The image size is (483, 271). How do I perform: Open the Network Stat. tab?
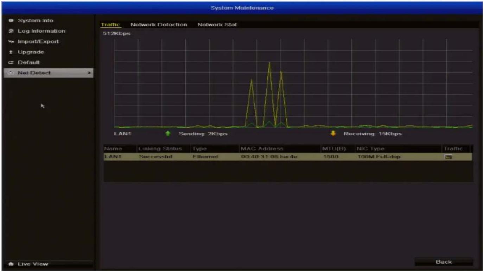(217, 25)
